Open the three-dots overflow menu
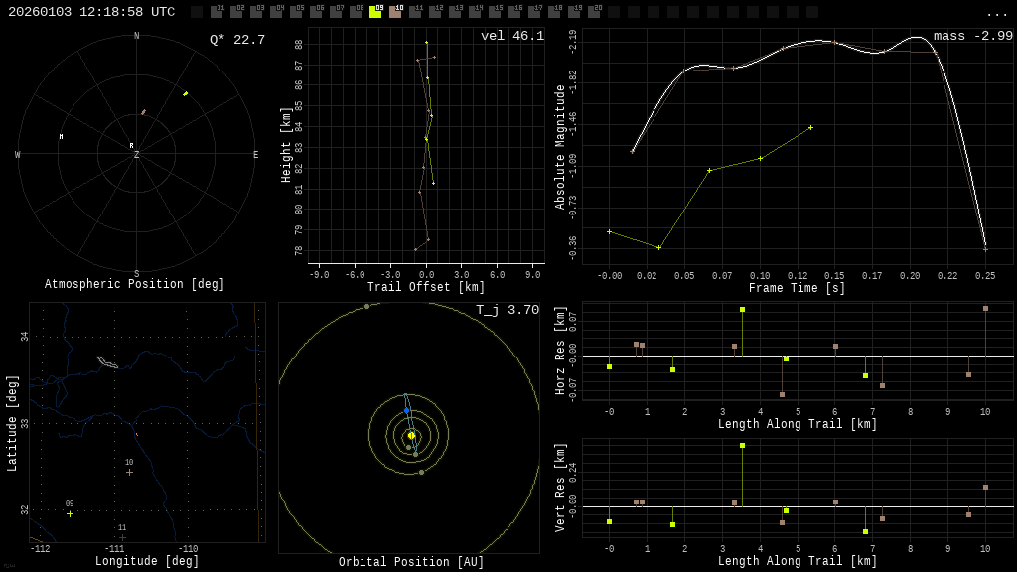The width and height of the screenshot is (1017, 572). (996, 13)
